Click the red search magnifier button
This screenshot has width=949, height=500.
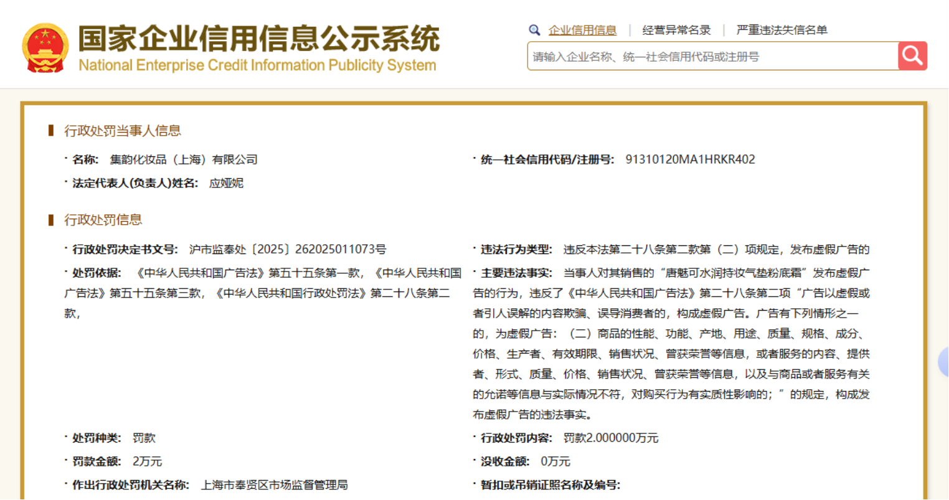click(912, 56)
